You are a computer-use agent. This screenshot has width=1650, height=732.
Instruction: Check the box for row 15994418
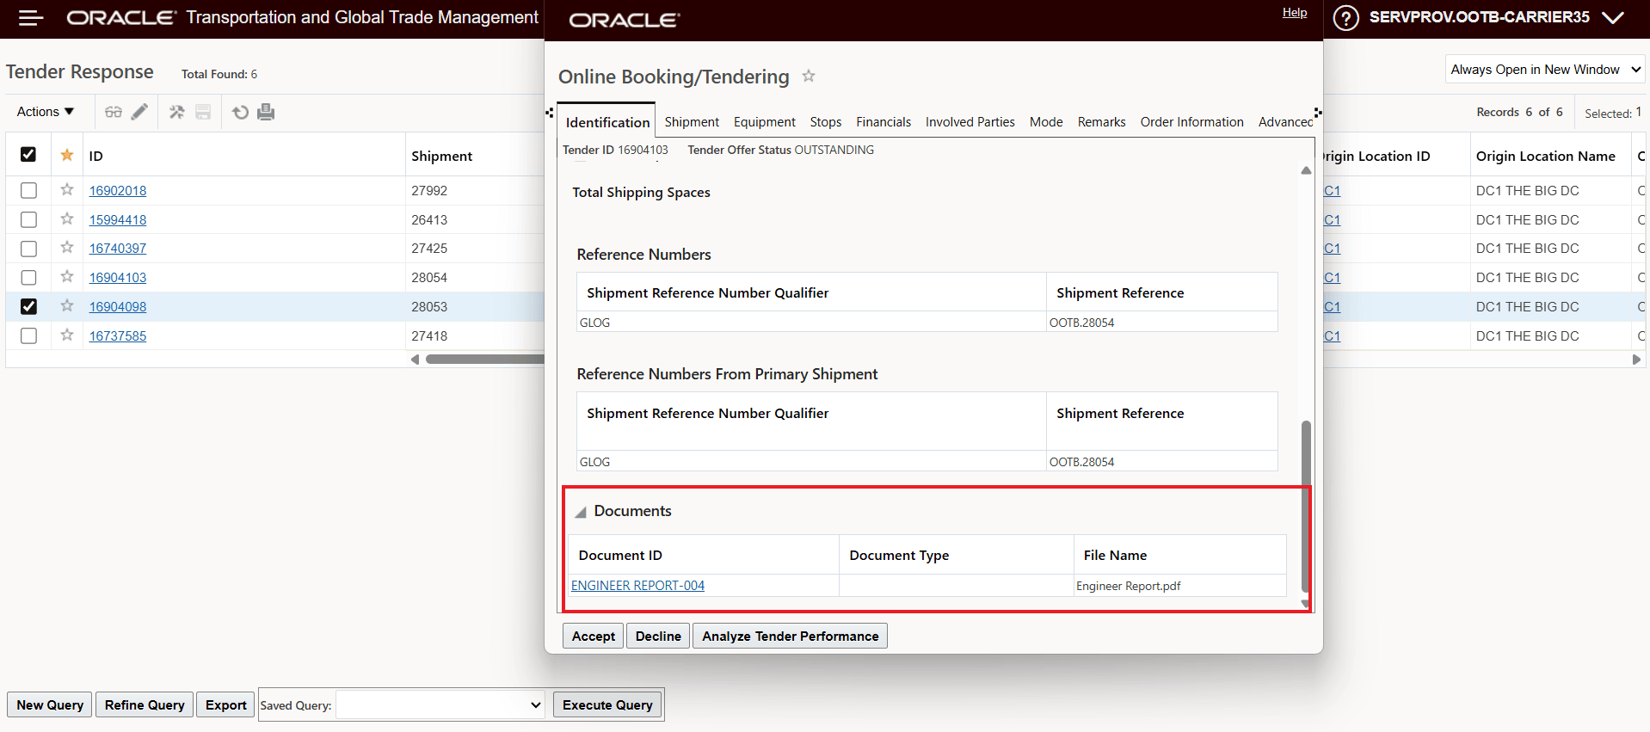28,219
